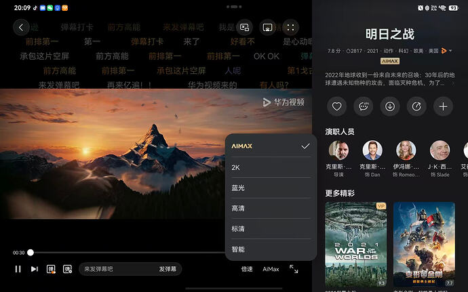Select 标清 quality option
This screenshot has width=468, height=292.
[271, 229]
